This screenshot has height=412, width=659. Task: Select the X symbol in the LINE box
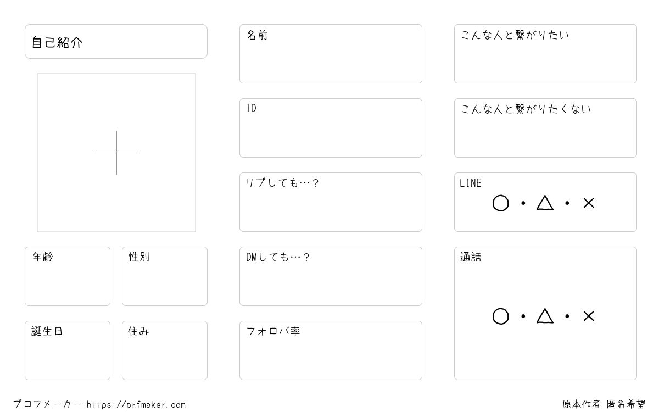pos(589,203)
